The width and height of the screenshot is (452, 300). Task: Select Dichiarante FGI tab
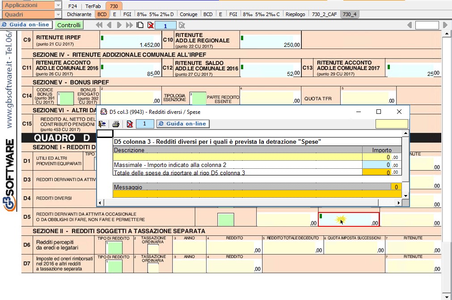(x=127, y=14)
